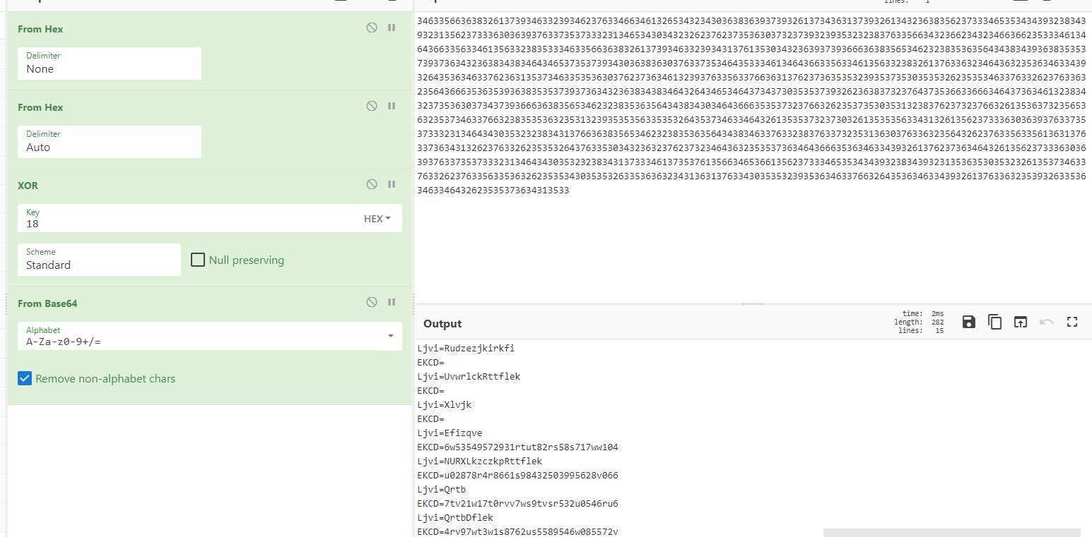Set breakpoint on the From Base64 operation
Viewport: 1092px width, 537px height.
pos(391,303)
